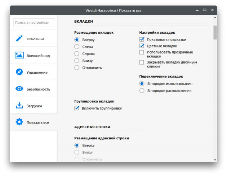The image size is (227, 176).
Task: Maximize the Vivaldi settings window
Action: pyautogui.click(x=205, y=10)
